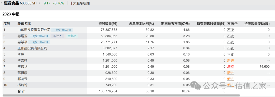Click the 实控人 tag for 惠增玉
This screenshot has height=97, width=275.
pos(58,36)
